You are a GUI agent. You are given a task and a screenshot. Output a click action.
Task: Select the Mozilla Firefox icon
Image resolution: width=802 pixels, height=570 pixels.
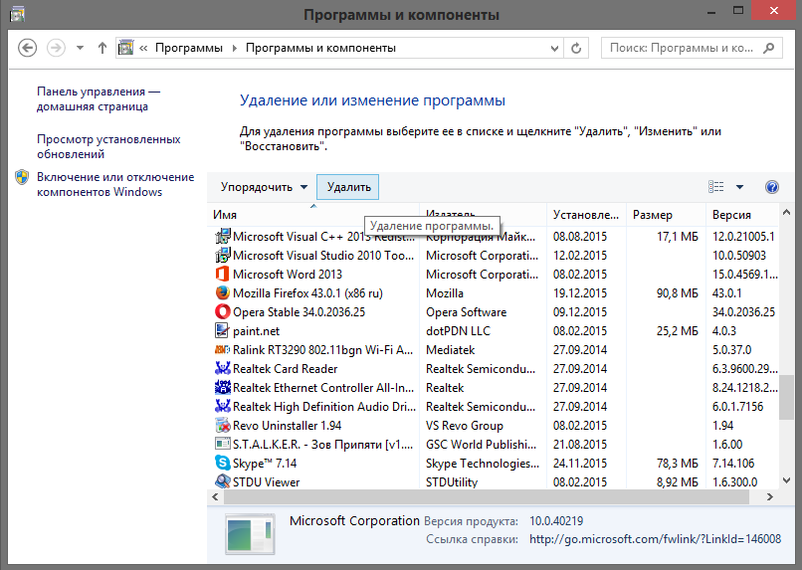[223, 292]
